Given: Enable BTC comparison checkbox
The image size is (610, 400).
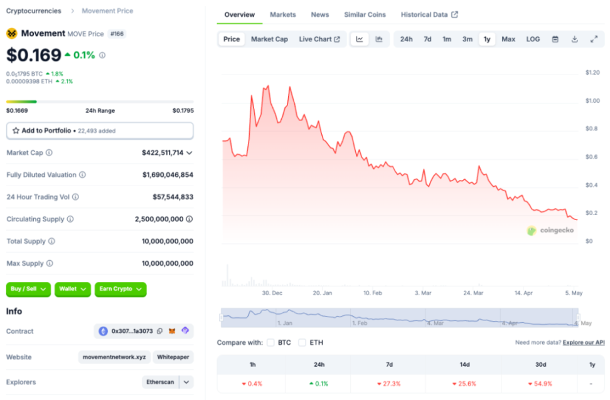Looking at the screenshot, I should point(270,342).
